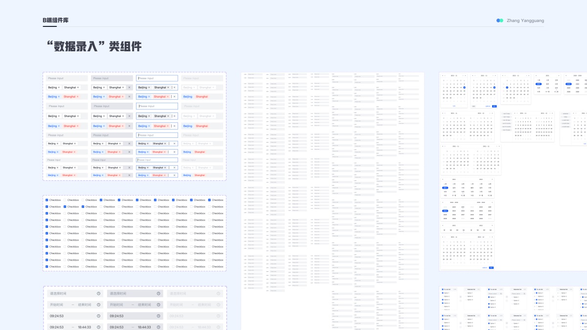This screenshot has width=587, height=330.
Task: Click the clear X in the topmost focused Beijing Shanghai input
Action: coord(175,88)
